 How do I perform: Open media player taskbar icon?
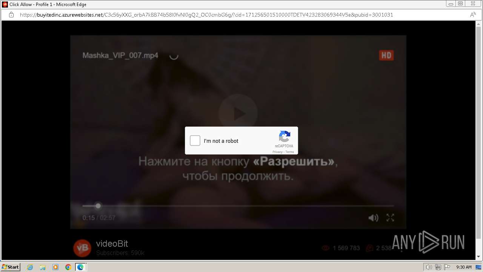point(55,267)
